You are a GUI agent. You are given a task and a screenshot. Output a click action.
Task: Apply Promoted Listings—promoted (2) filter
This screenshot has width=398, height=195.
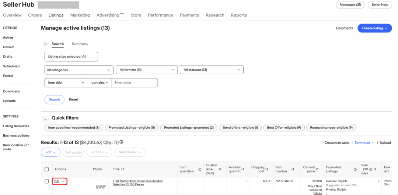[189, 128]
